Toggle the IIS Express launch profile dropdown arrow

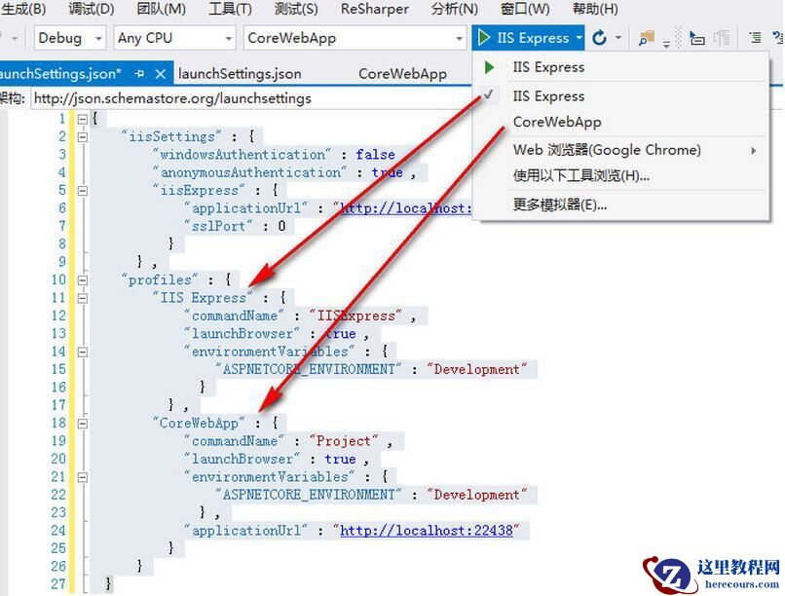click(x=579, y=38)
